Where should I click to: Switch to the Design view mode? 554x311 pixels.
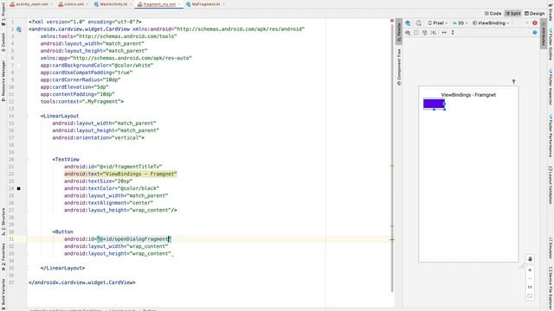[534, 14]
